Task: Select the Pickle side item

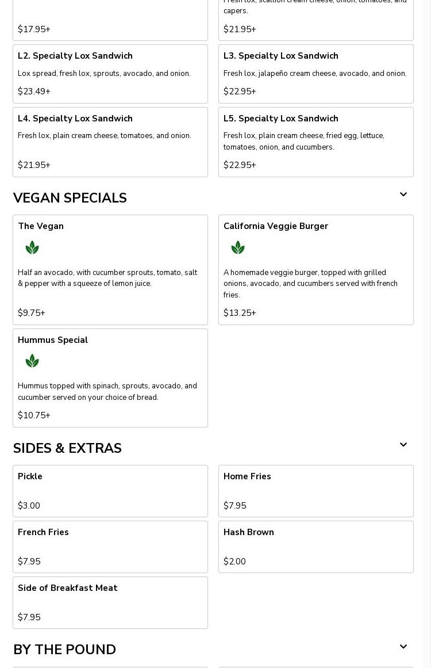Action: [110, 491]
